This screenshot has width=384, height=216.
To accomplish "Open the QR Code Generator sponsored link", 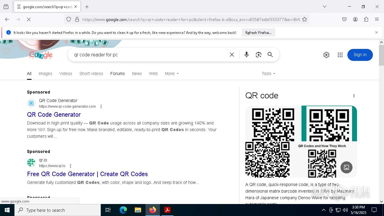I will pos(54,115).
